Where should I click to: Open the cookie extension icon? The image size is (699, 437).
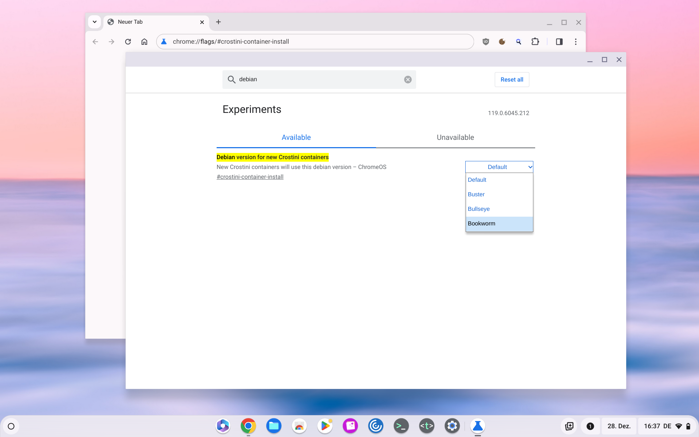click(x=502, y=42)
